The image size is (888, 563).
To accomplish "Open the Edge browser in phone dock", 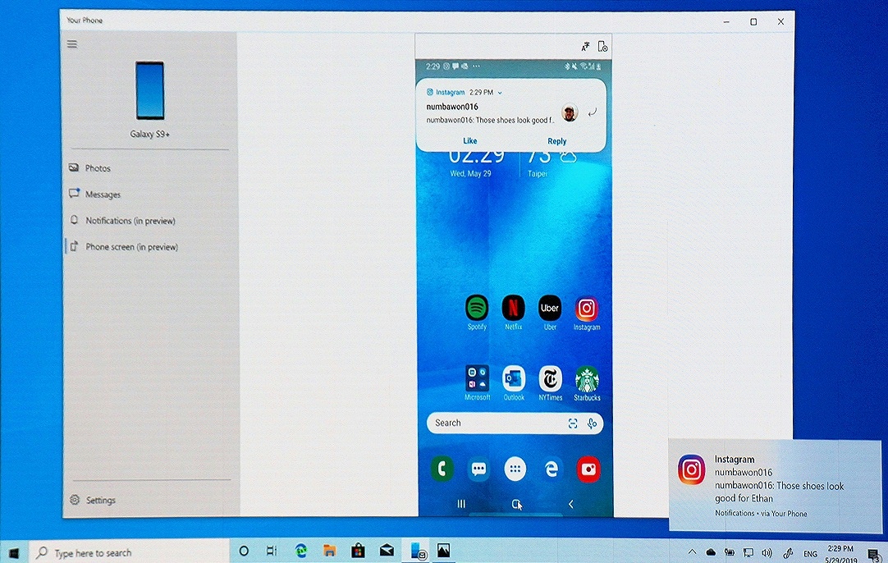I will (x=552, y=469).
